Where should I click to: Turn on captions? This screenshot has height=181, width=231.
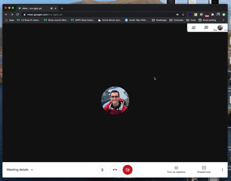pyautogui.click(x=176, y=169)
